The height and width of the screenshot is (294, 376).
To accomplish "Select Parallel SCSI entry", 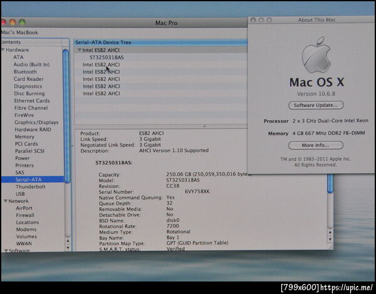I will 29,151.
